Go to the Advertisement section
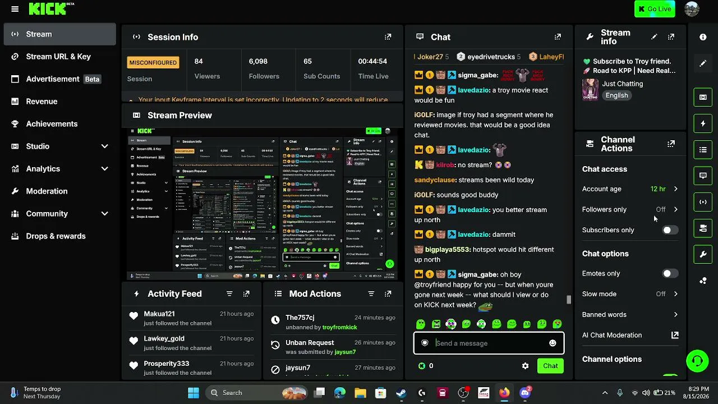The image size is (718, 404). 60,79
